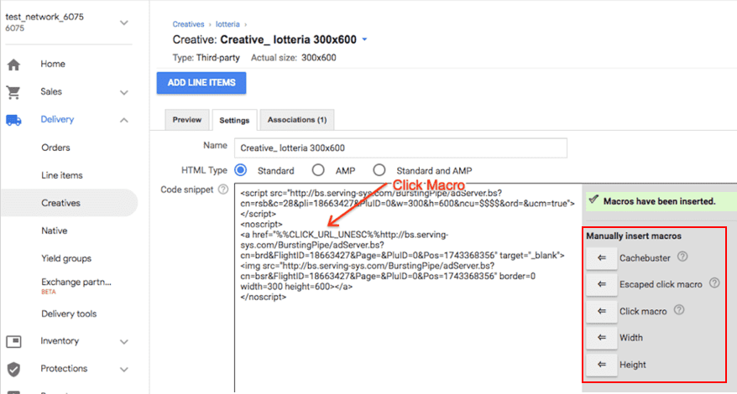Click the Code snippet help icon
The width and height of the screenshot is (737, 394).
click(x=223, y=189)
